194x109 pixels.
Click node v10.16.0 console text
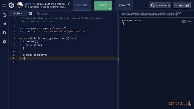[x=131, y=21]
